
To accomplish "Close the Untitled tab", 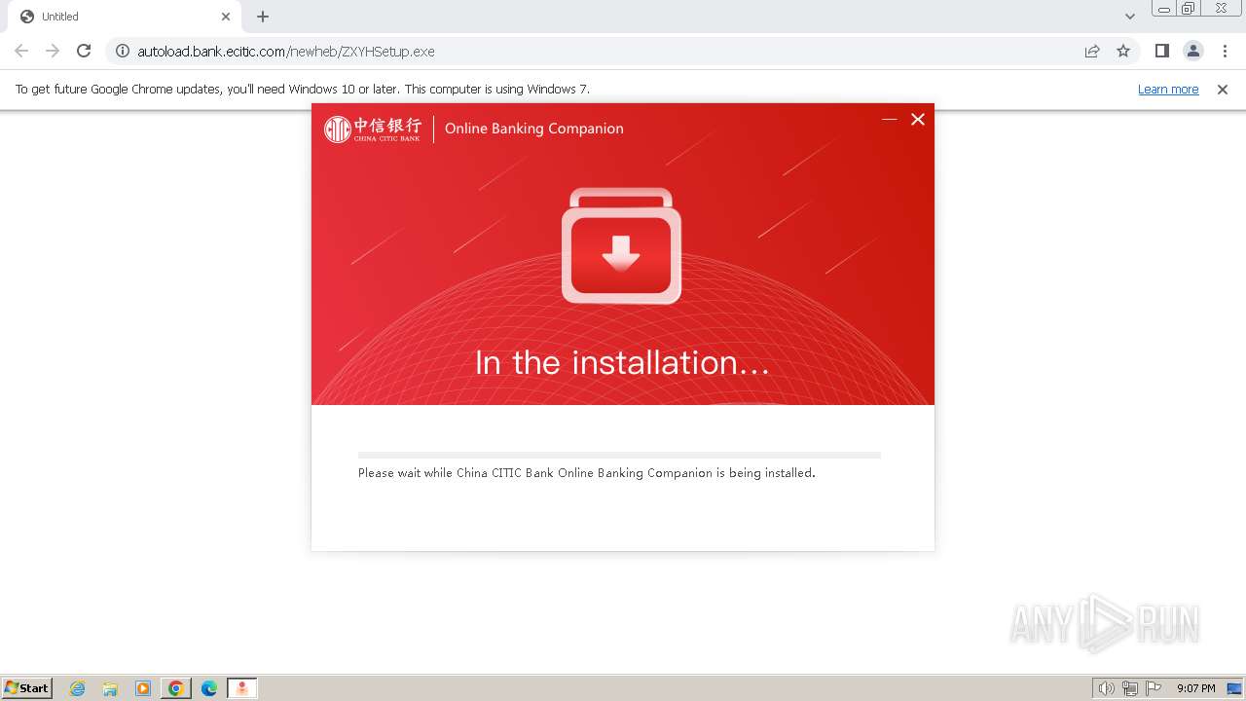I will (x=226, y=17).
